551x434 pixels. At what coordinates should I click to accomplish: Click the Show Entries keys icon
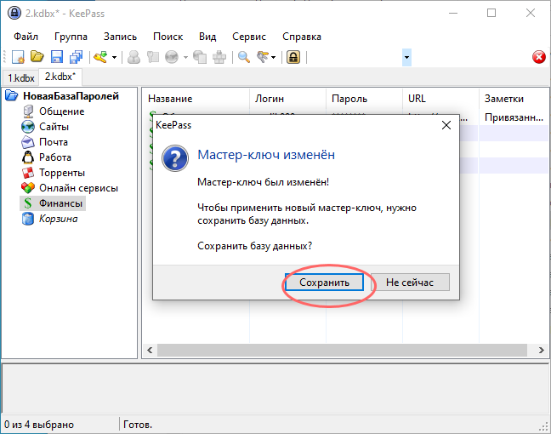pyautogui.click(x=263, y=57)
